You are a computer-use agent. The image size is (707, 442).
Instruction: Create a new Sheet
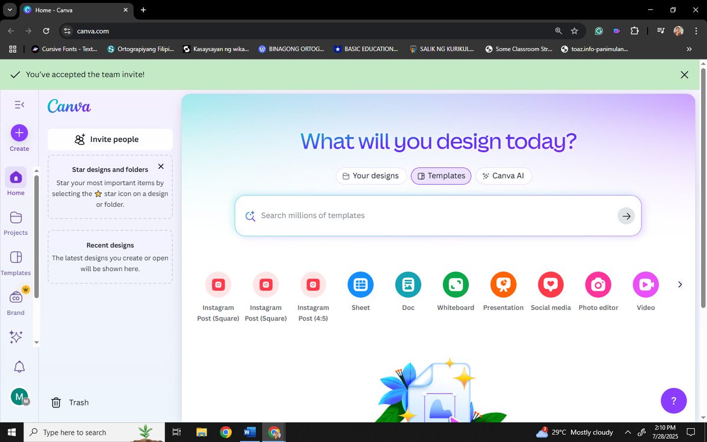tap(361, 285)
